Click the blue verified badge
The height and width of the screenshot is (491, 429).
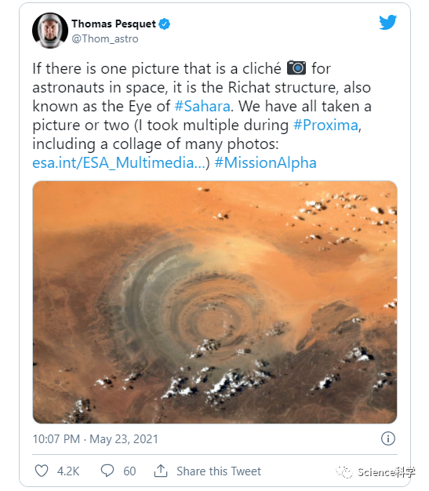coord(165,24)
